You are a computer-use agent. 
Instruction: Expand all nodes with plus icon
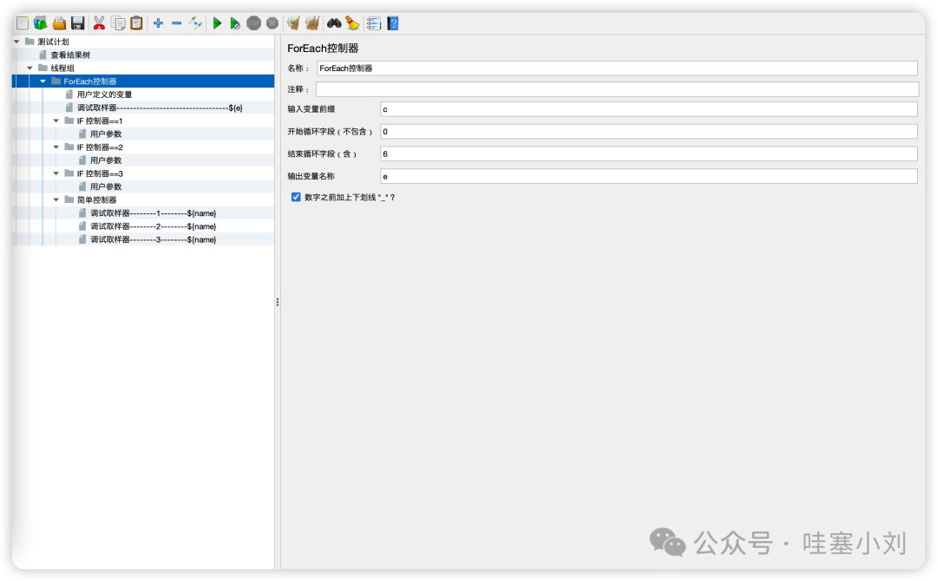click(159, 23)
